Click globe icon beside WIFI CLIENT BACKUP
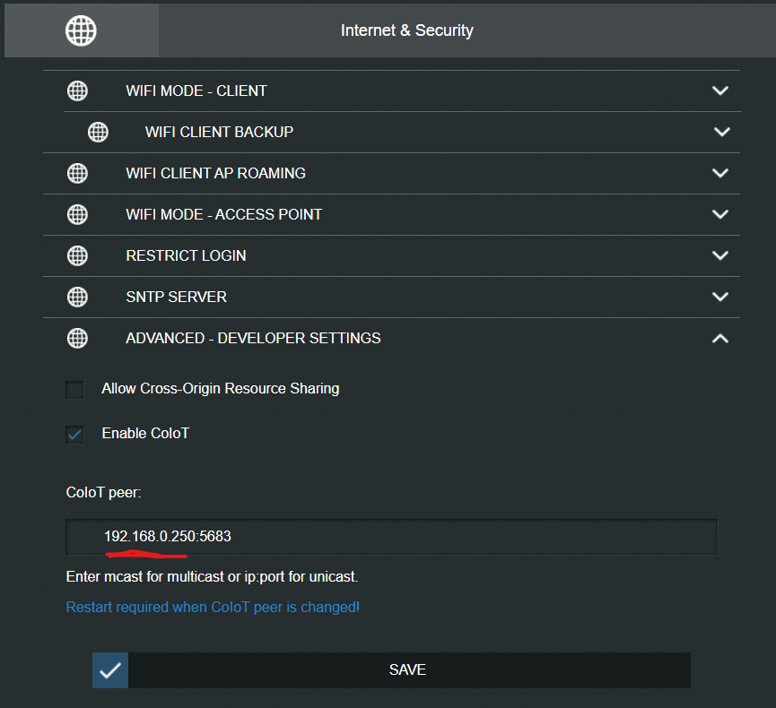The image size is (776, 708). [98, 132]
